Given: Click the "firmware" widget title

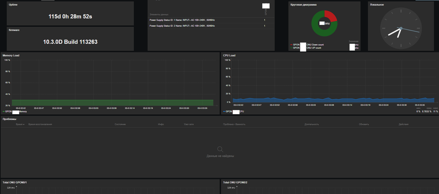Looking at the screenshot, I should click(14, 30).
